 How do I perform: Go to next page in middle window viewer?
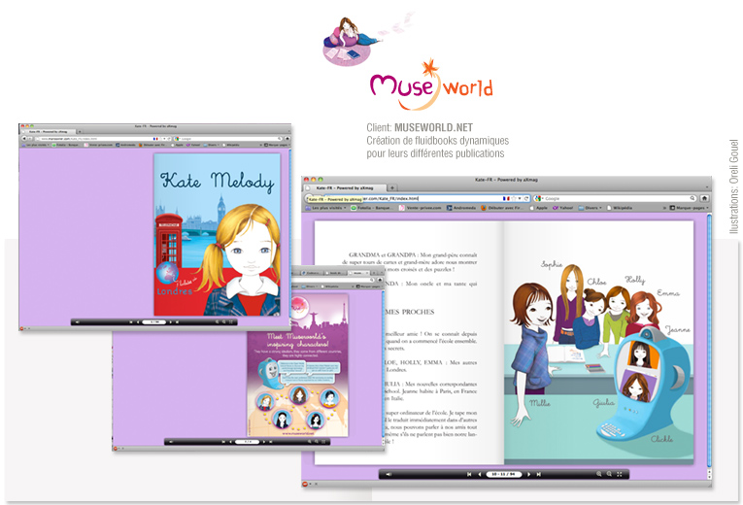(x=264, y=442)
